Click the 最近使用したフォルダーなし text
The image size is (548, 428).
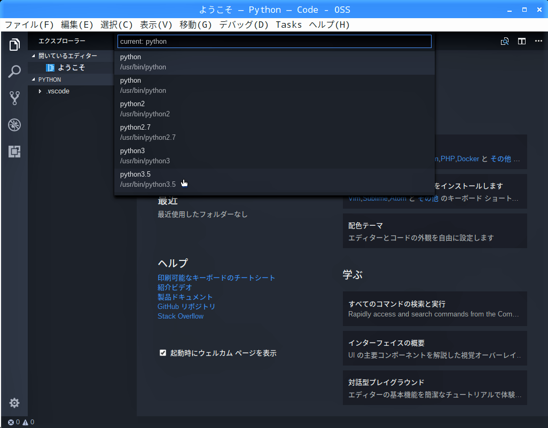point(203,215)
